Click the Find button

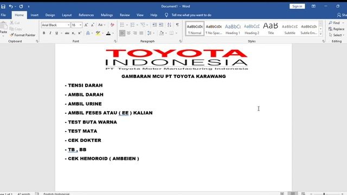(335, 23)
